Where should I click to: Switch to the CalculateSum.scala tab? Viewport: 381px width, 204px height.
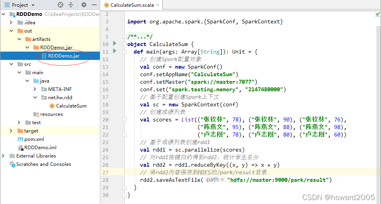coord(132,5)
